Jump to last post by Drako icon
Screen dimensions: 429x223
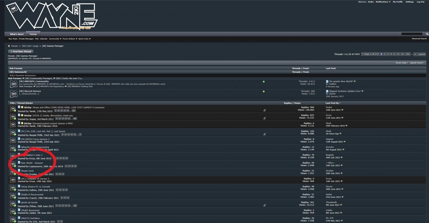coord(342,110)
